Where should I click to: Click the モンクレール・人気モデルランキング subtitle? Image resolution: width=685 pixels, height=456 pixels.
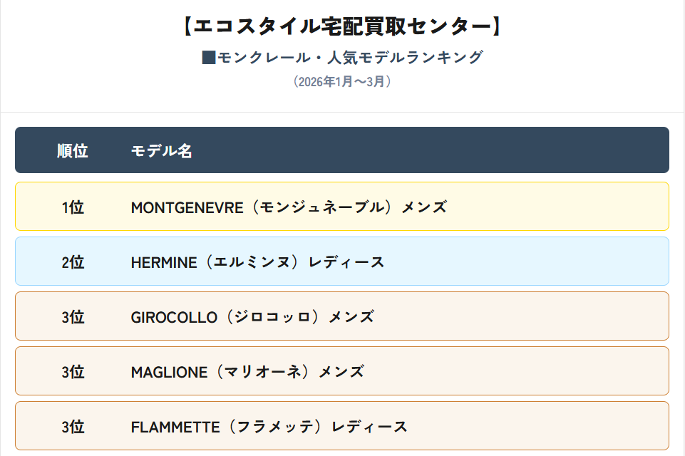click(350, 58)
